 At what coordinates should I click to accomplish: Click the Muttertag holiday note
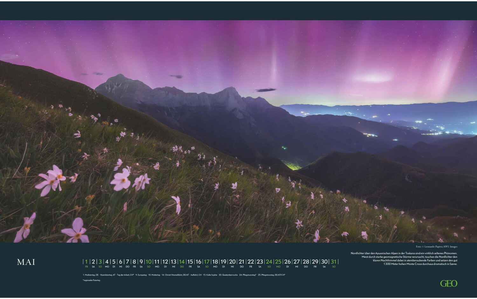point(154,274)
